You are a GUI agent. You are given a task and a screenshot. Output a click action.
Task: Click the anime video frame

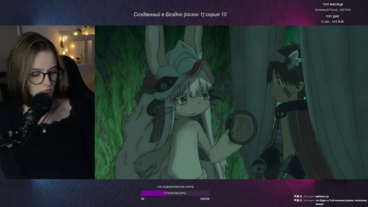point(231,102)
